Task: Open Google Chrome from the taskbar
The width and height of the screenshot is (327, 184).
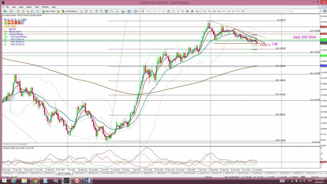Action: tap(34, 180)
